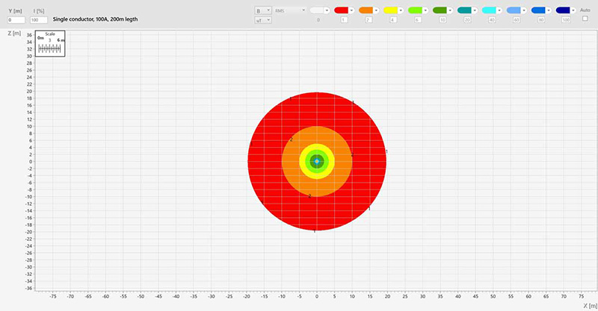Click the Scale legend box on plot
Viewport: 598px width, 311px height.
(x=50, y=44)
